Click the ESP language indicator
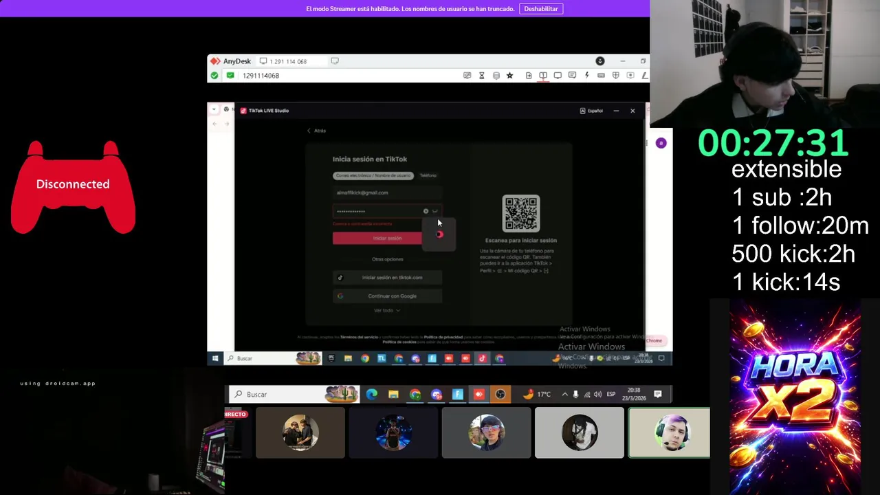This screenshot has width=880, height=495. (611, 395)
